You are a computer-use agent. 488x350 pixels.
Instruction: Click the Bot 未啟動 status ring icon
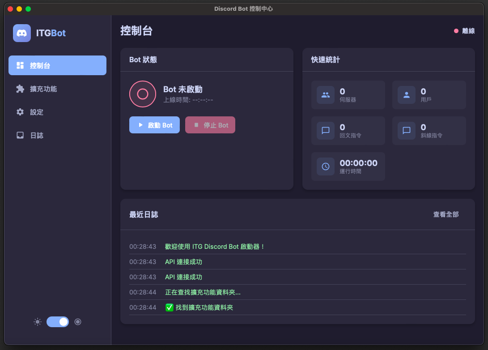(143, 94)
